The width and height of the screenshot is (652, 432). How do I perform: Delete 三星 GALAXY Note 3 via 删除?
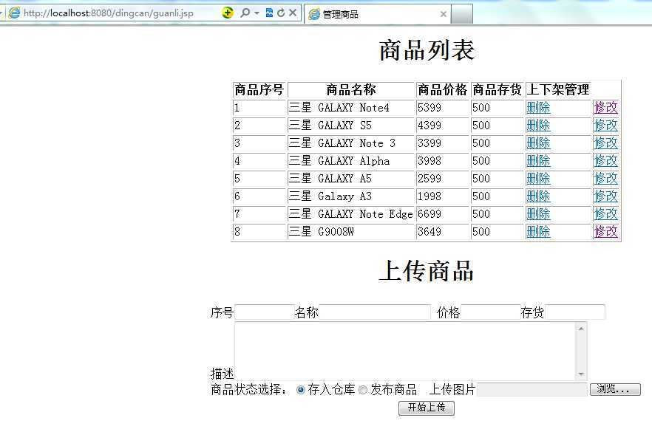click(538, 143)
